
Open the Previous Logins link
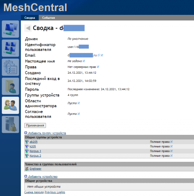click(55, 192)
